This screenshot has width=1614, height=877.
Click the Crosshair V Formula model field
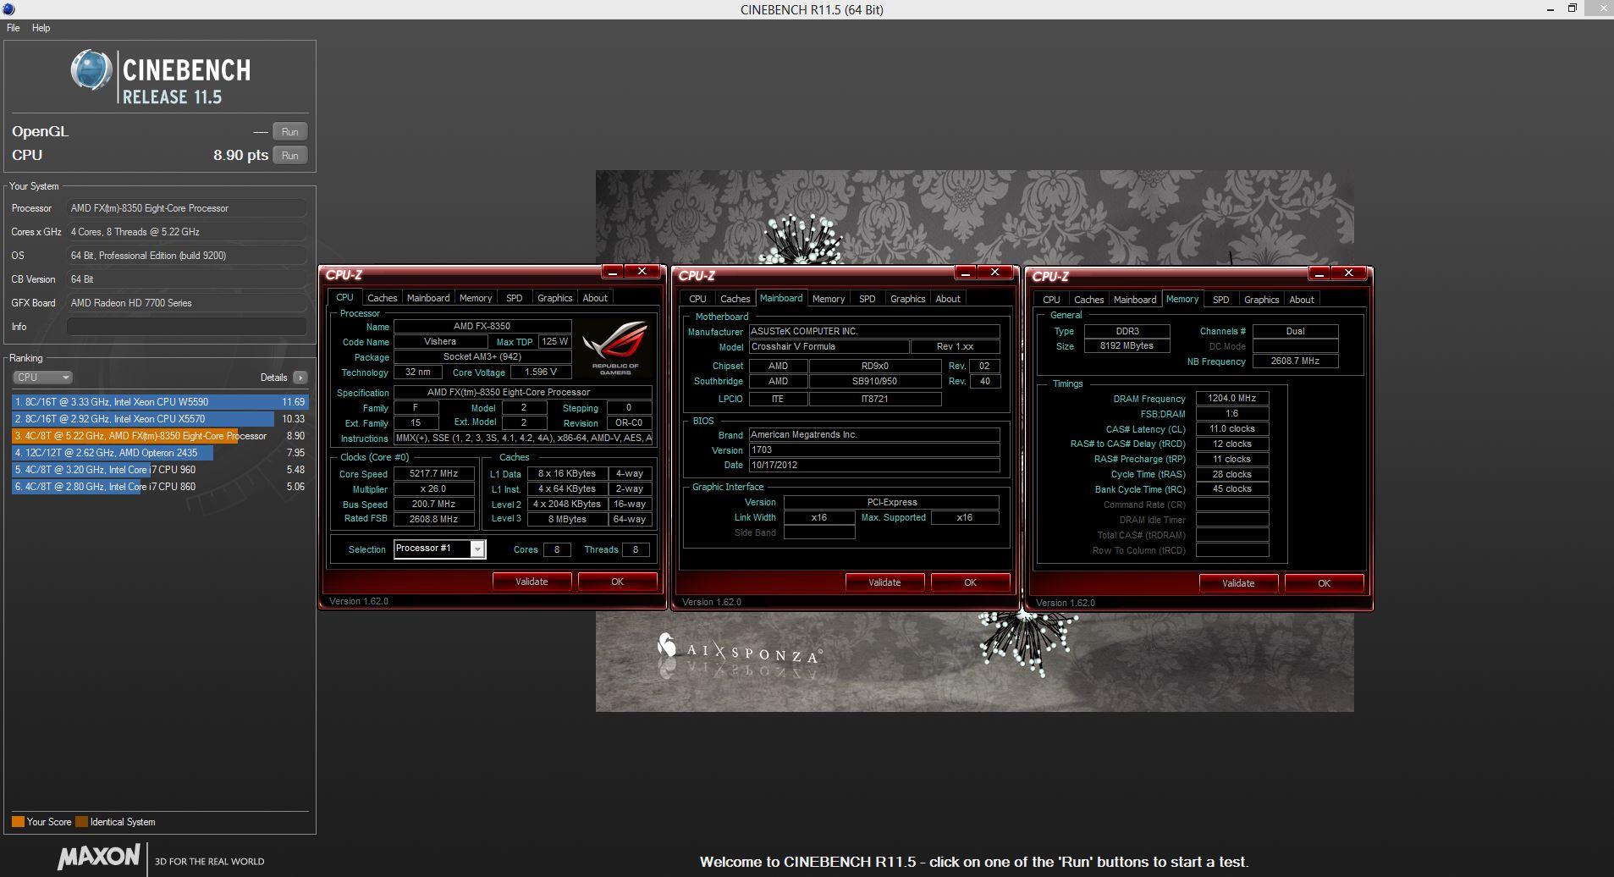point(829,347)
